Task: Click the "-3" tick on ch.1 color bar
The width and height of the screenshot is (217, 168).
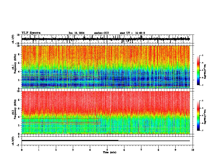Action: tap(202, 55)
